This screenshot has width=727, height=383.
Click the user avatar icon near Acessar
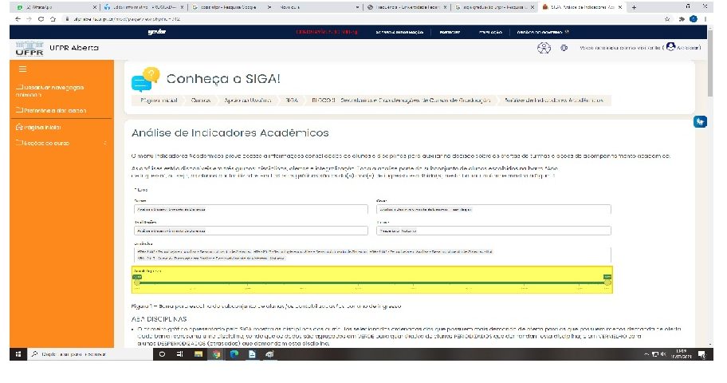670,47
